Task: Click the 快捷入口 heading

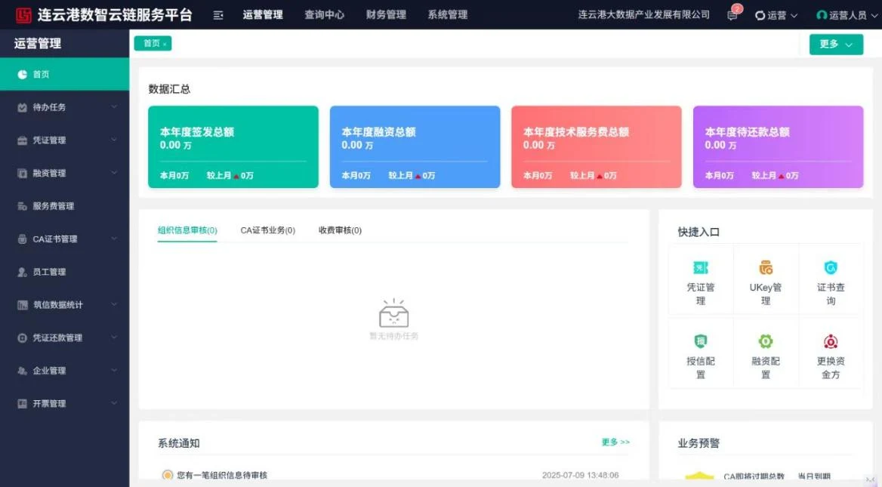Action: click(699, 232)
